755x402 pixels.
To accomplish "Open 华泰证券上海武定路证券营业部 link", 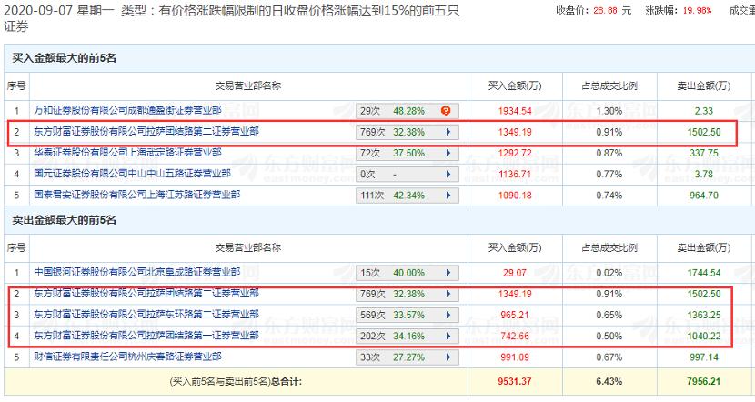I will point(127,153).
